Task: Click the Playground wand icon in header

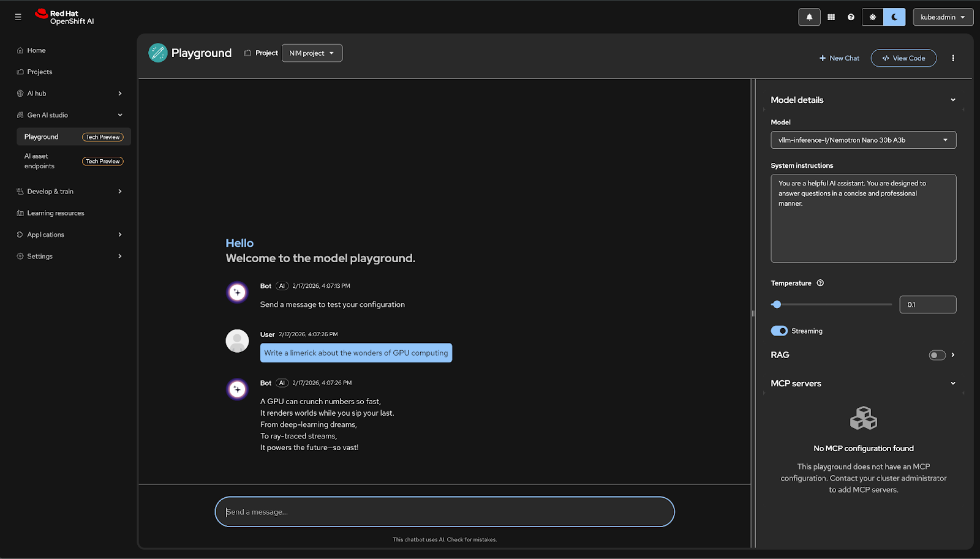Action: [x=158, y=53]
